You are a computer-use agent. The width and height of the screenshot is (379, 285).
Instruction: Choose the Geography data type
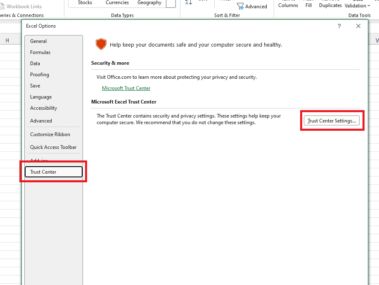tap(149, 2)
